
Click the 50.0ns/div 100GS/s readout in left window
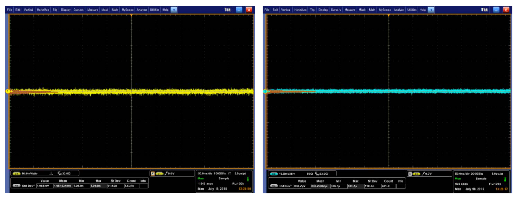[x=212, y=174]
